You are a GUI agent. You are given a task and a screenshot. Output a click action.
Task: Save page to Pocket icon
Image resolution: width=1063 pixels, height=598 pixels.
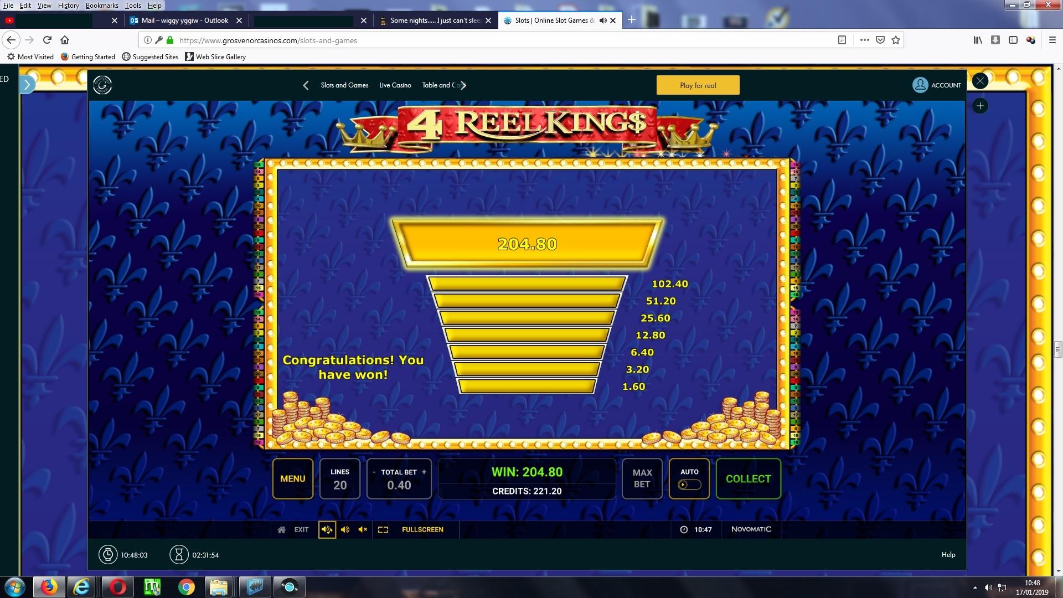(880, 40)
